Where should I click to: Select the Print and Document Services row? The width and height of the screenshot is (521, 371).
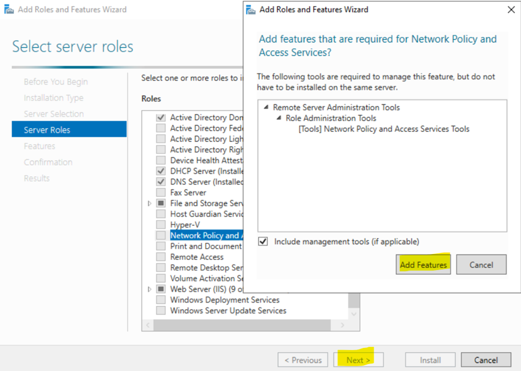coord(207,246)
